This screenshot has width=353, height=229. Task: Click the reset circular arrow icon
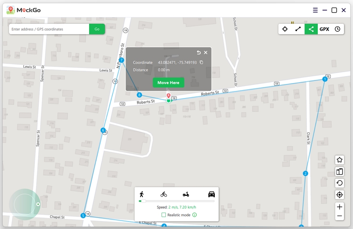tap(339, 183)
